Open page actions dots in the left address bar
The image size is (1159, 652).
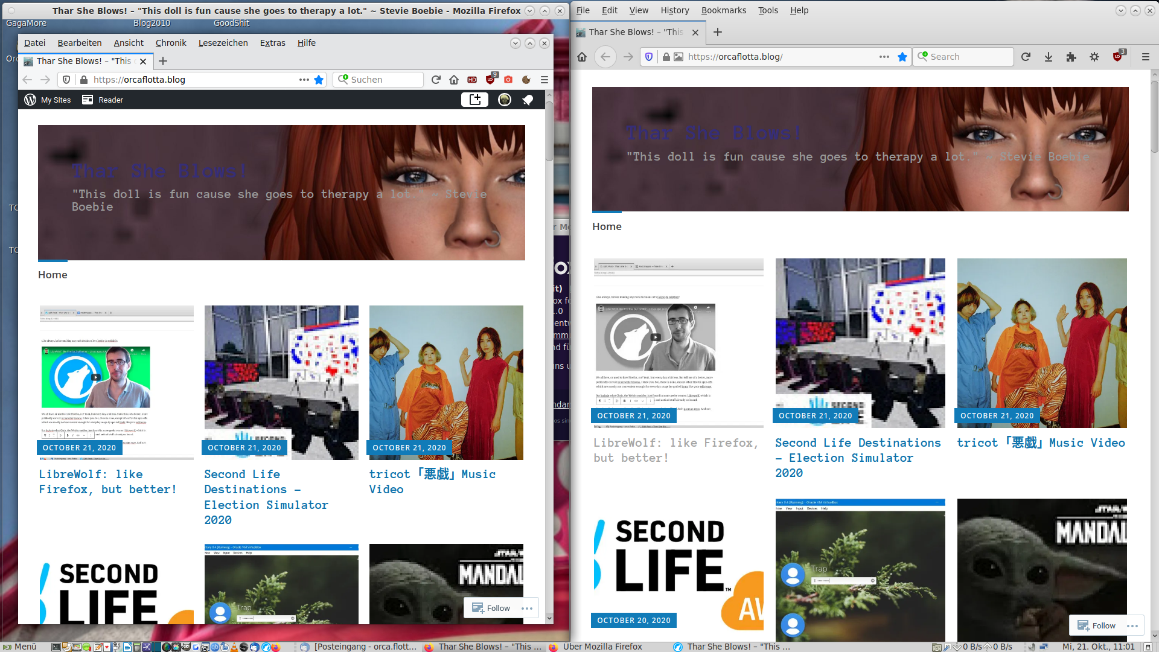coord(304,80)
